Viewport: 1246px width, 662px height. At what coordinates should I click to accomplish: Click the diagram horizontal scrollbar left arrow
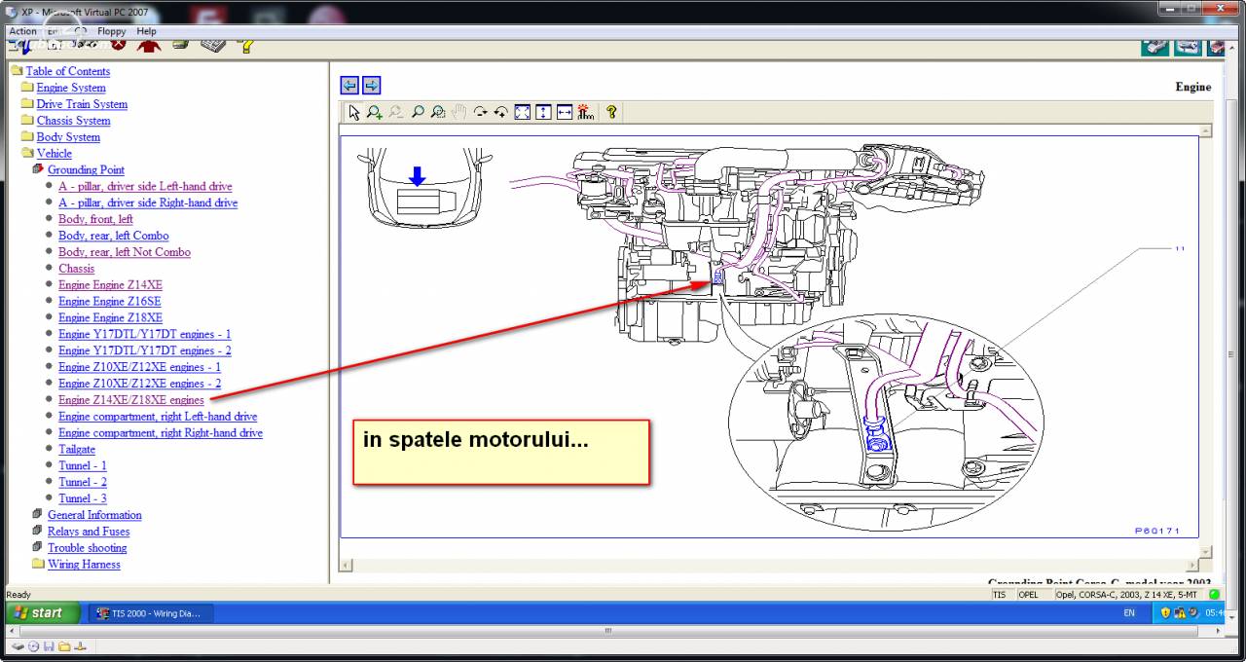pos(346,565)
